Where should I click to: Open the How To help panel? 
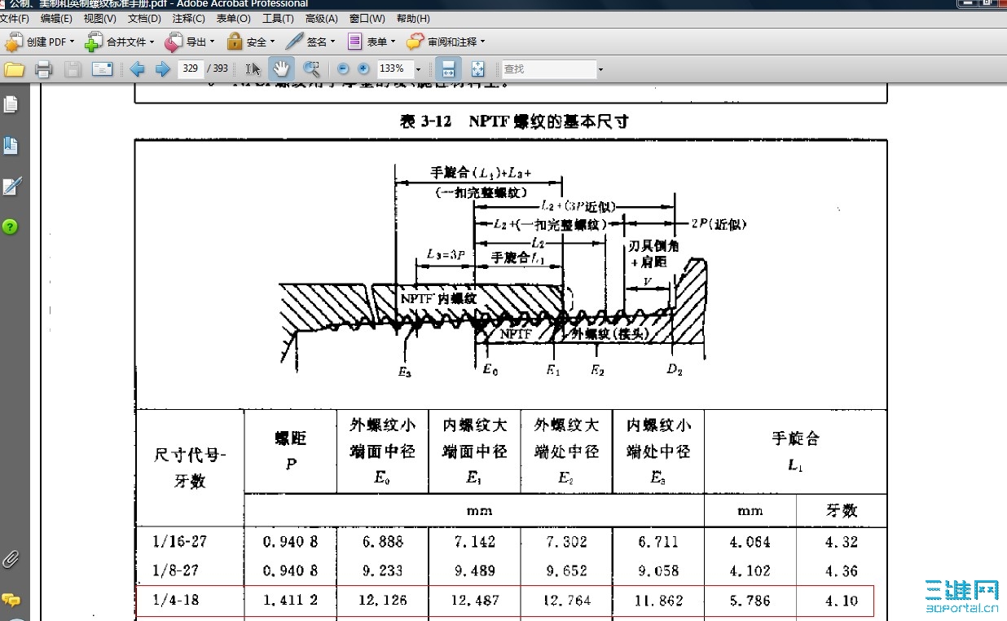click(10, 227)
